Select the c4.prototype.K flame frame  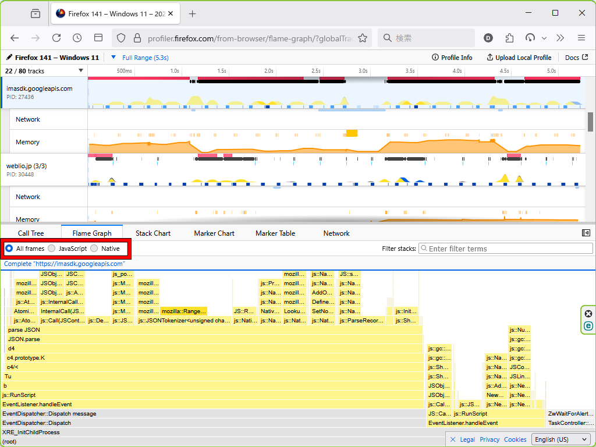[x=215, y=358]
